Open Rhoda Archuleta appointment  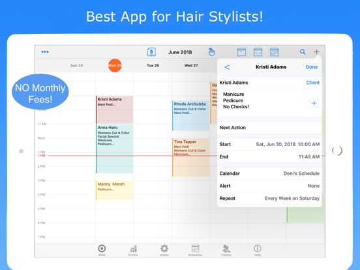tap(191, 115)
